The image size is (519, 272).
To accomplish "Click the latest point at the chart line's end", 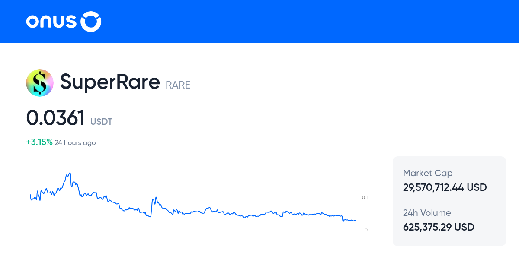I will 355,221.
